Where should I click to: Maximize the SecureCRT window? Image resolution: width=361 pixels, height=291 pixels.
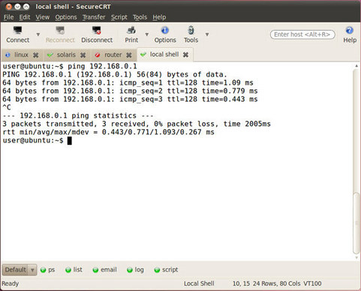[x=26, y=7]
